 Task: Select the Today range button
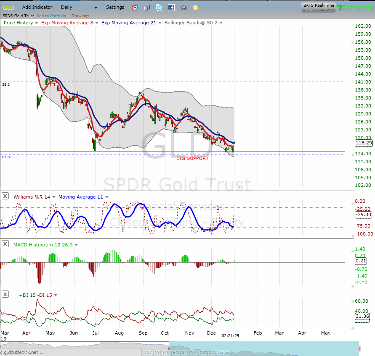point(223,352)
